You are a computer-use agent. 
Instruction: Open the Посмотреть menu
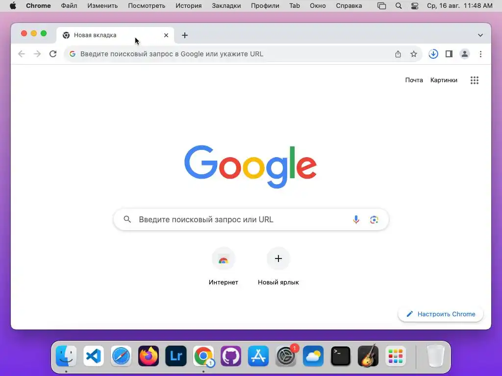tap(147, 6)
